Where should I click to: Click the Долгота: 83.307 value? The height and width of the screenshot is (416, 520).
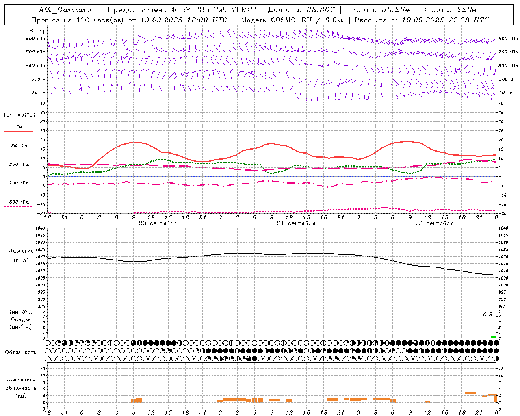point(301,10)
